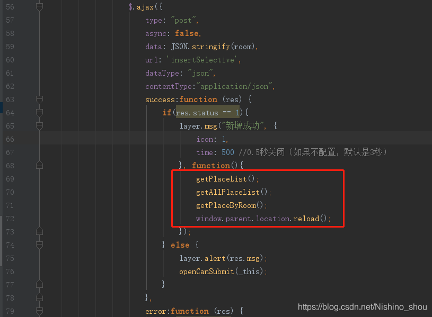Collapse the $.ajax block at line 56
The width and height of the screenshot is (432, 317).
[39, 6]
